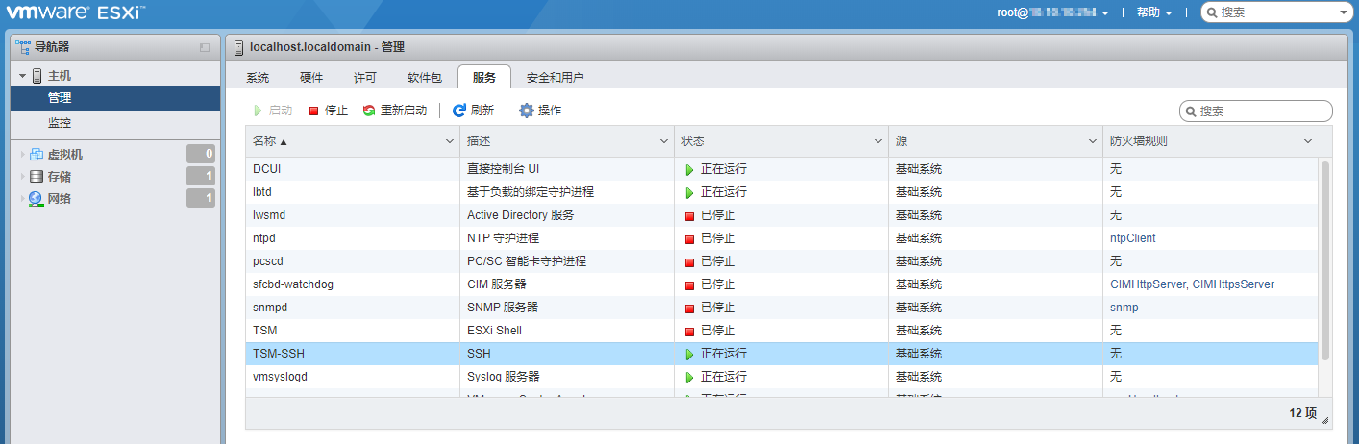Image resolution: width=1359 pixels, height=444 pixels.
Task: Click the stopped status icon for ntpd
Action: pyautogui.click(x=689, y=238)
